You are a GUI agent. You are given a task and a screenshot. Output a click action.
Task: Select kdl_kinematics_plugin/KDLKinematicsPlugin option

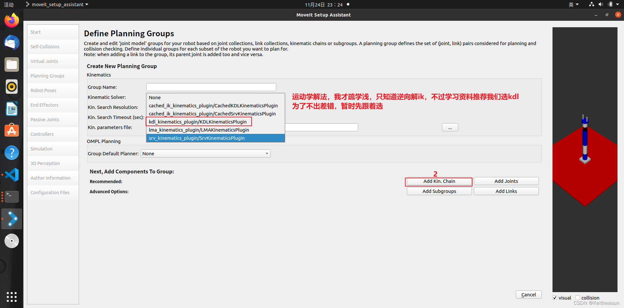215,122
